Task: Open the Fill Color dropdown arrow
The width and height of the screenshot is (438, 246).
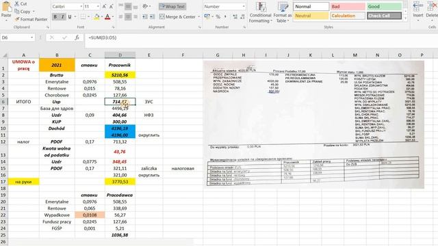Action: (x=101, y=17)
